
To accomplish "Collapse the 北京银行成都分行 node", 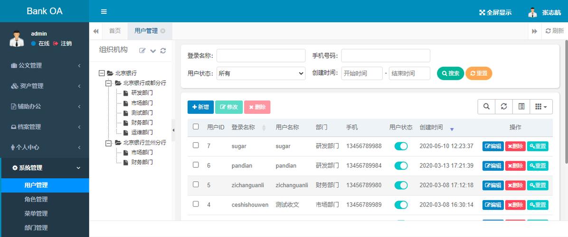I will tap(108, 83).
